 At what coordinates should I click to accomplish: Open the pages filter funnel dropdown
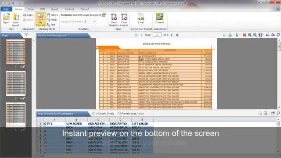pos(27,35)
